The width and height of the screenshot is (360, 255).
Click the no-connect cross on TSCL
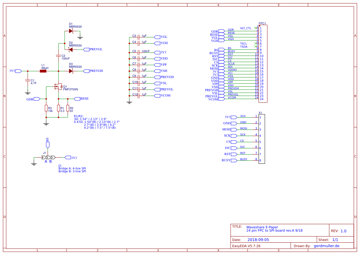[x=256, y=43]
